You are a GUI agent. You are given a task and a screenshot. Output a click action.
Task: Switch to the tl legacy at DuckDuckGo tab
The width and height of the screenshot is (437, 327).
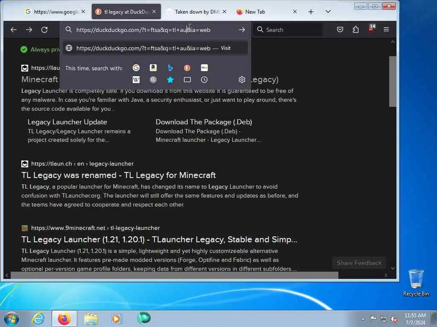tap(126, 11)
